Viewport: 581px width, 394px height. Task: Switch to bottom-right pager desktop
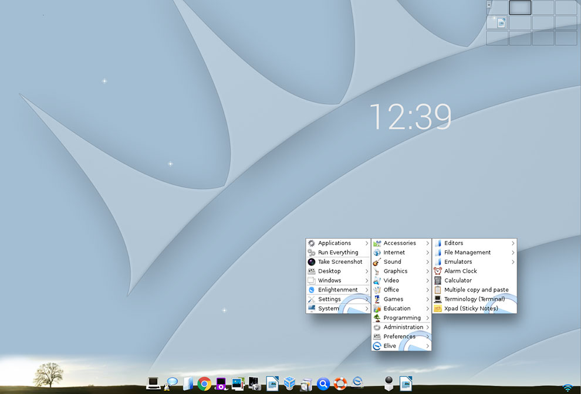click(x=566, y=38)
